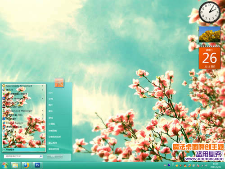The height and width of the screenshot is (169, 225).
Task: Click the analog clock gadget
Action: (x=210, y=12)
